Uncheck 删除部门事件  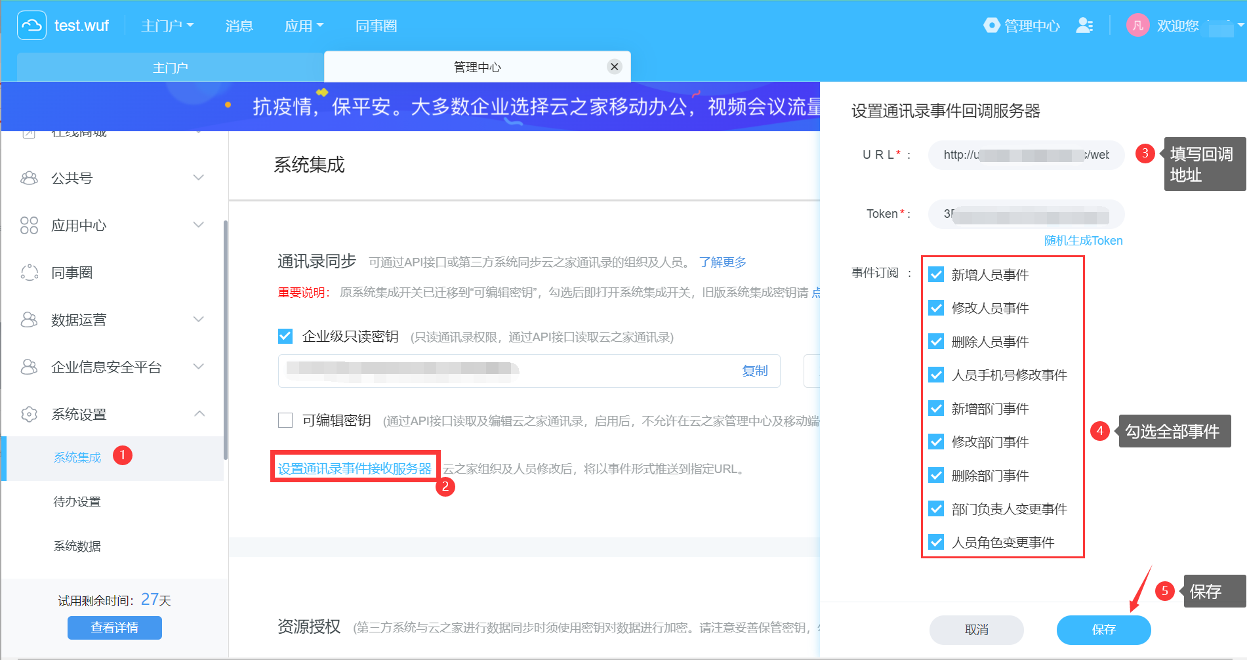(936, 476)
